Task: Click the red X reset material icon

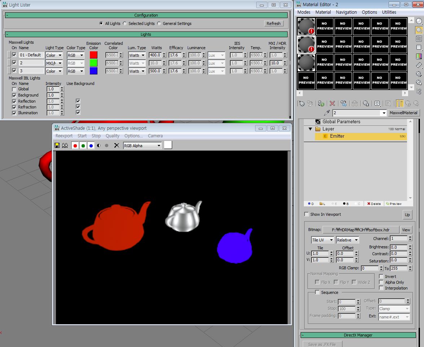Action: 332,103
